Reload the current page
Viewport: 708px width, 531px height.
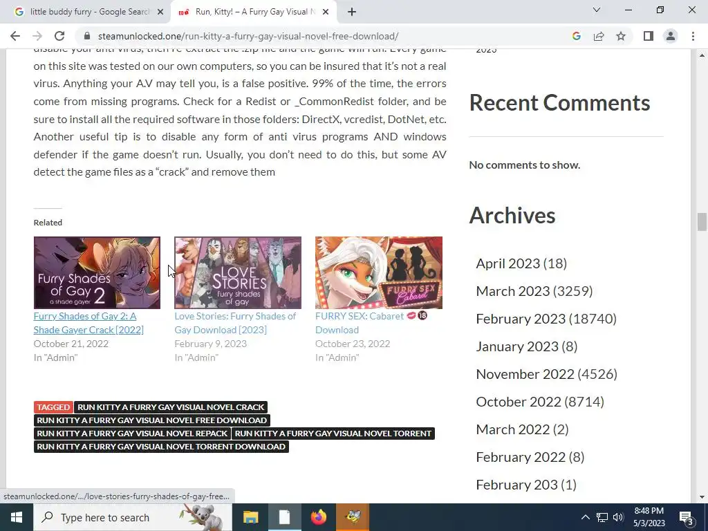tap(59, 36)
